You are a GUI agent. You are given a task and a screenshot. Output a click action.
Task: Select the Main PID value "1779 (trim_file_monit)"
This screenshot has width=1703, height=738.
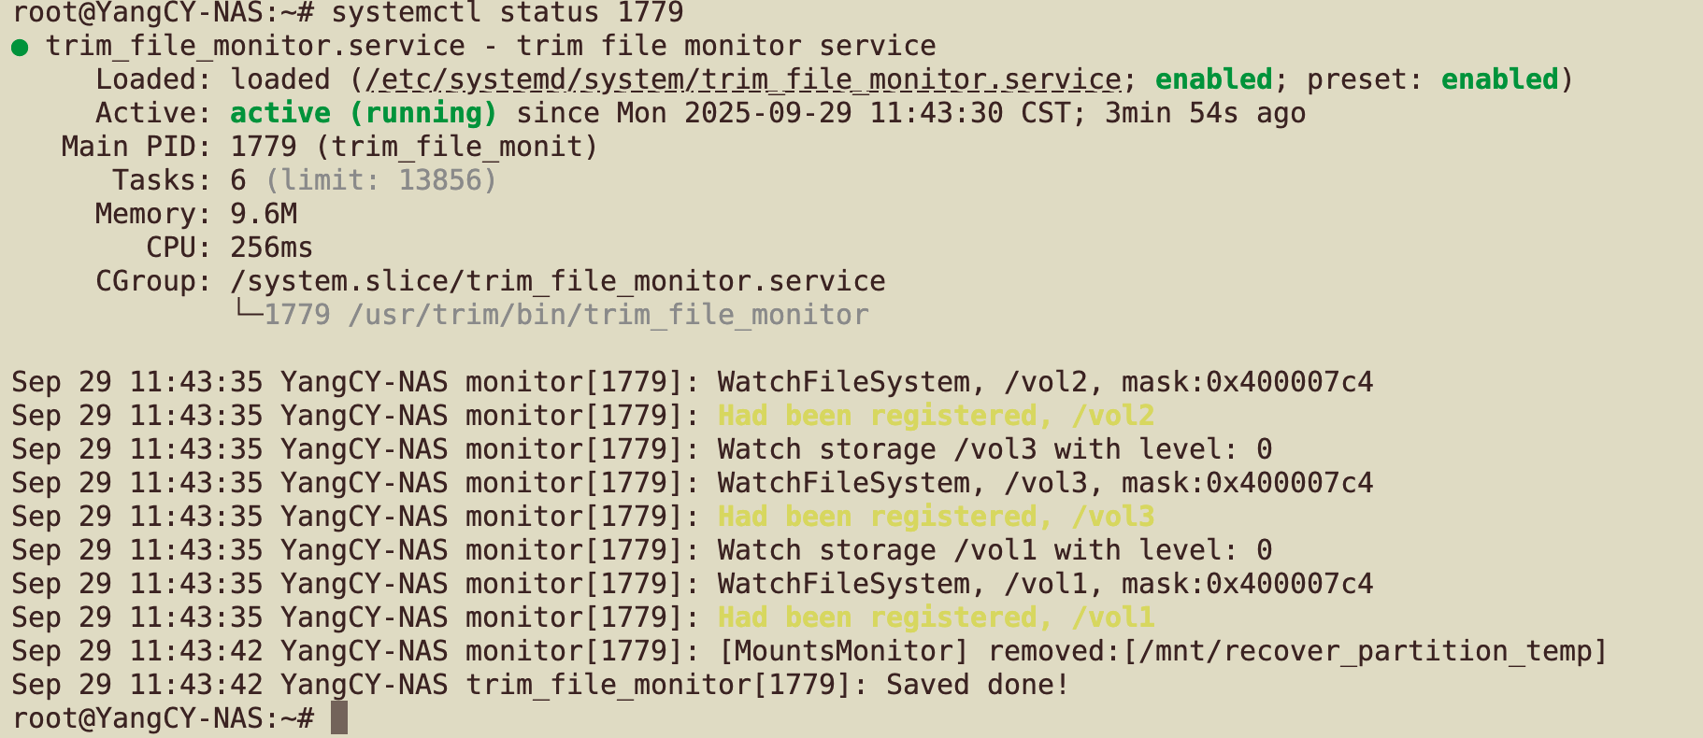pyautogui.click(x=413, y=148)
